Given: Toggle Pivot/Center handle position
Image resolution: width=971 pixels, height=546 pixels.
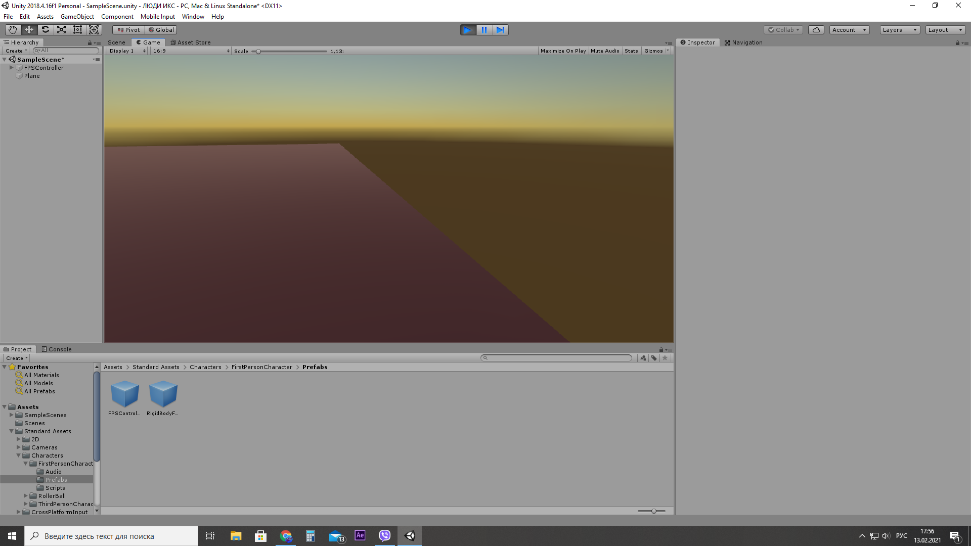Looking at the screenshot, I should (x=128, y=30).
